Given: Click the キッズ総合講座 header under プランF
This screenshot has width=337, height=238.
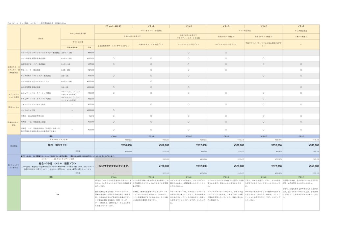Looking at the screenshot, I should tap(301, 31).
